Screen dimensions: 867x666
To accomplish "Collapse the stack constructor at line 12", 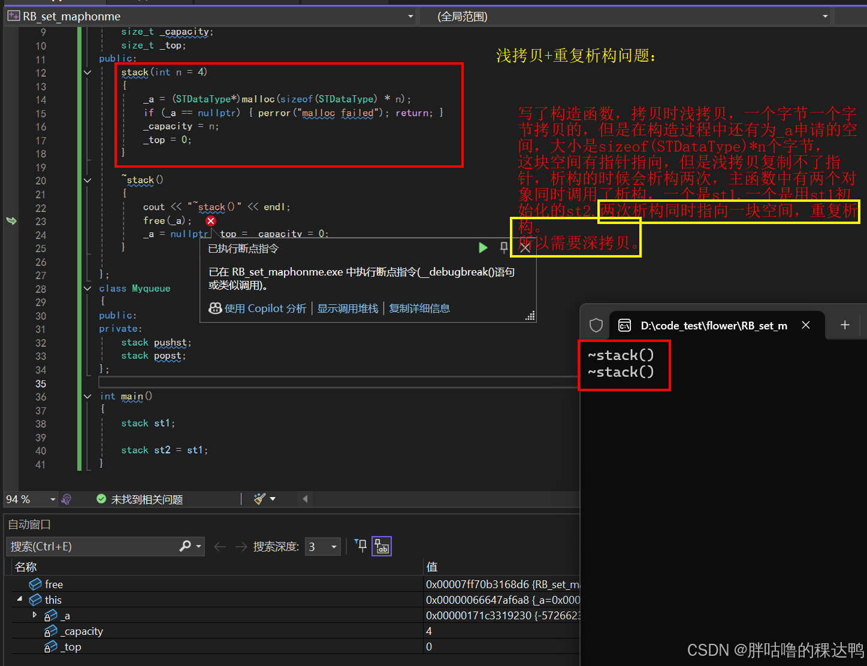I will click(87, 72).
